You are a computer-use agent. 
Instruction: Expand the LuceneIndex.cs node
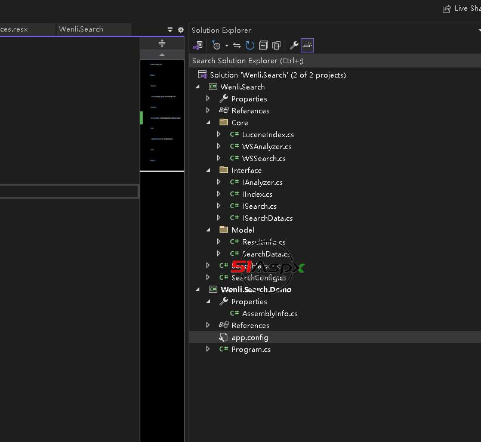pyautogui.click(x=219, y=135)
